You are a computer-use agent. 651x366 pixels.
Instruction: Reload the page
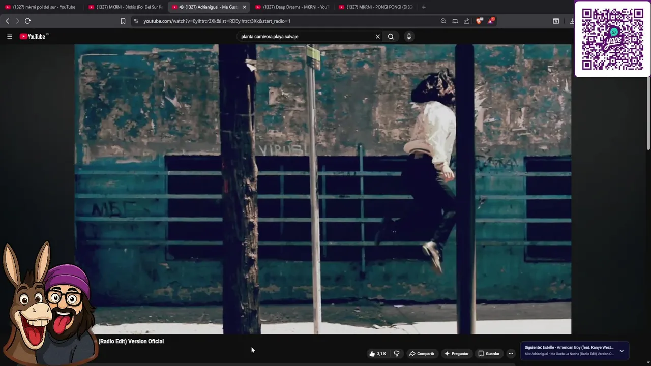[27, 21]
